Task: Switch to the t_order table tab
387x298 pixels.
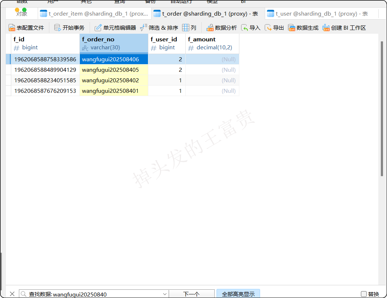Action: click(208, 13)
